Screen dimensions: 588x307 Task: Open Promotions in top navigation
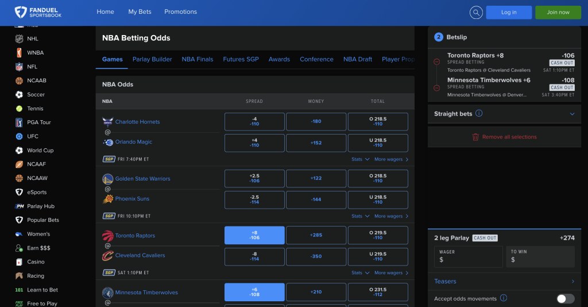tap(180, 11)
